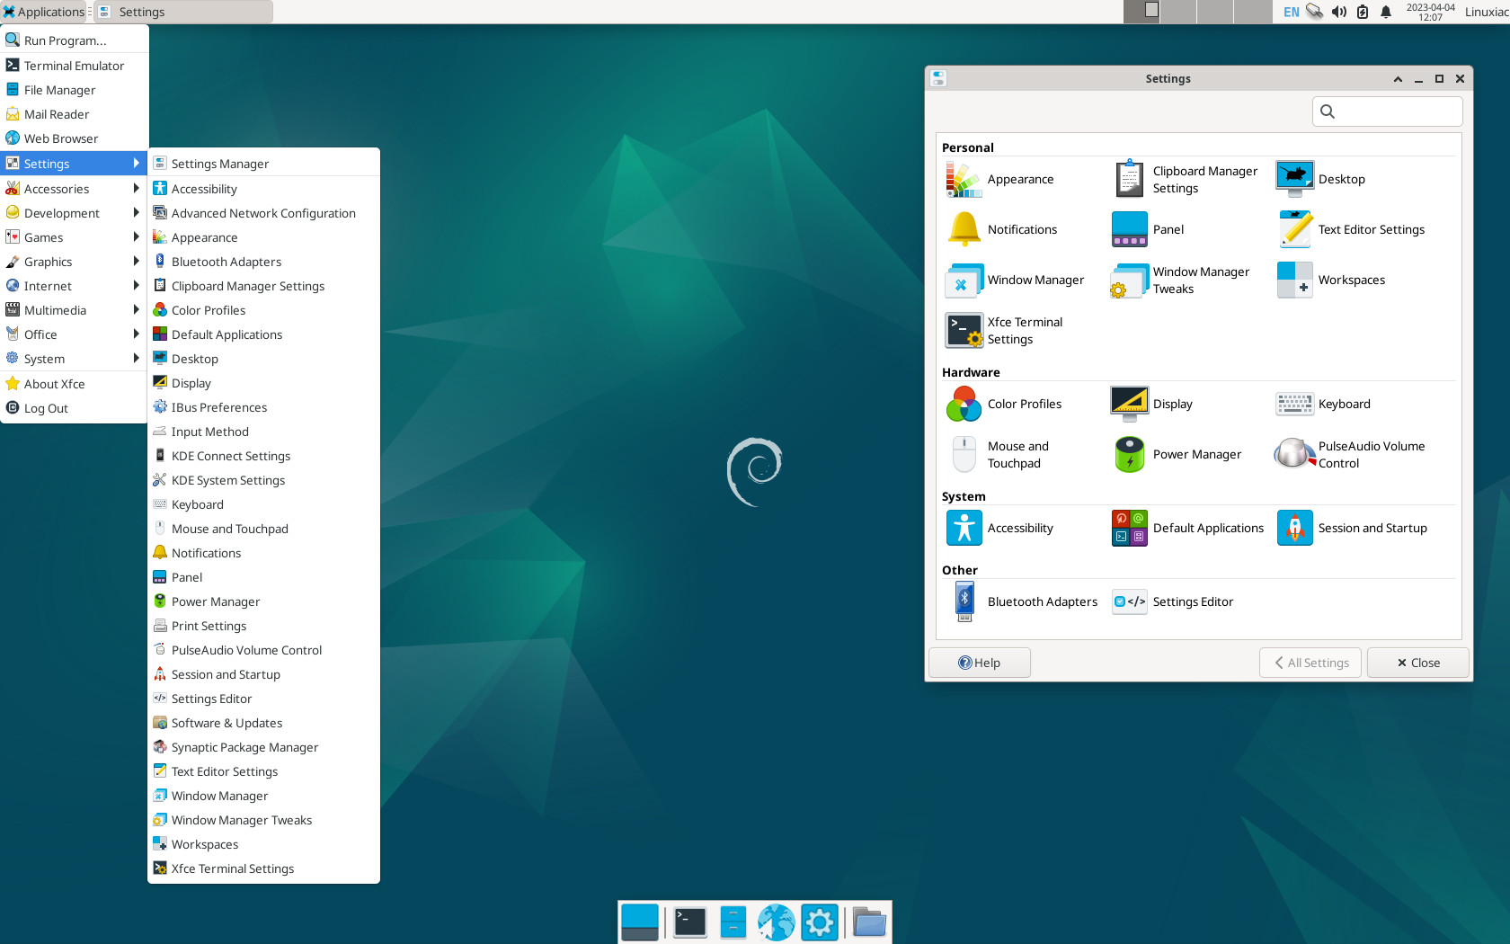The width and height of the screenshot is (1510, 944).
Task: Click the clock showing 2023-04-04 12:07
Action: (x=1430, y=12)
